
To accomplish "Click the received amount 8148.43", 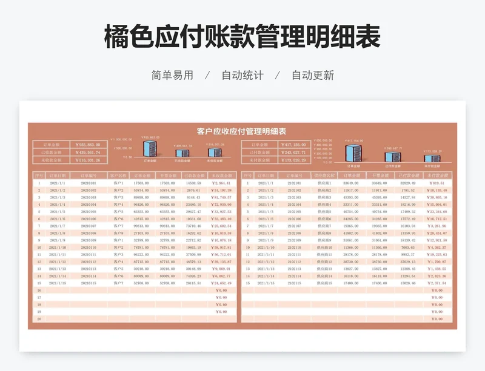I will click(x=193, y=197).
